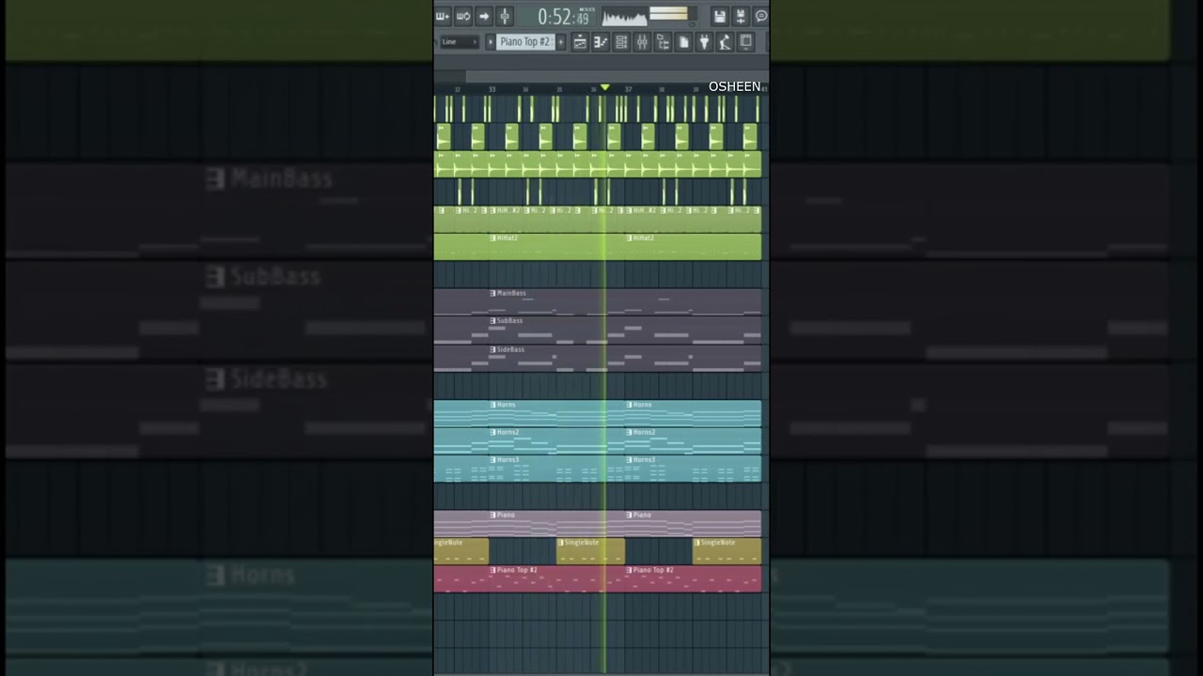Open the window arrangement icon
Screen dimensions: 1203x676
coord(745,42)
